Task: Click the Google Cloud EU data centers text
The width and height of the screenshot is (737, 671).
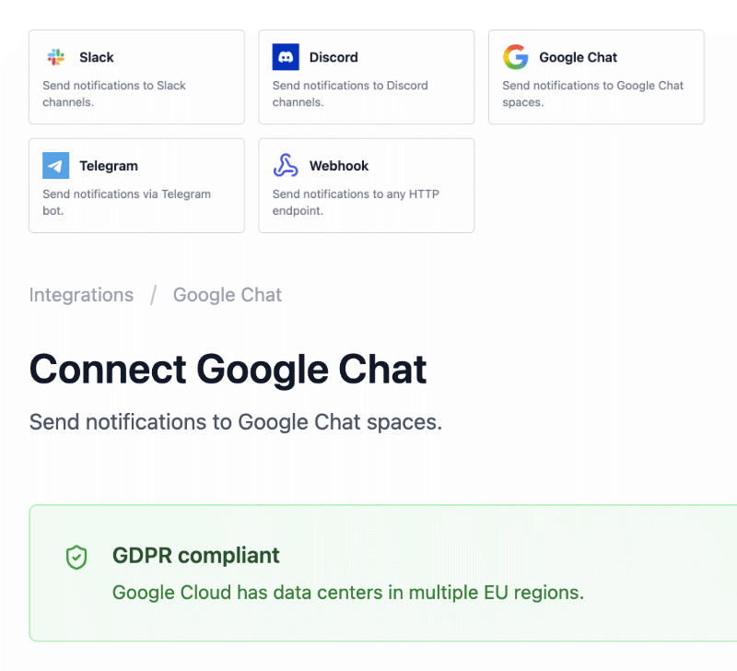Action: coord(348,592)
